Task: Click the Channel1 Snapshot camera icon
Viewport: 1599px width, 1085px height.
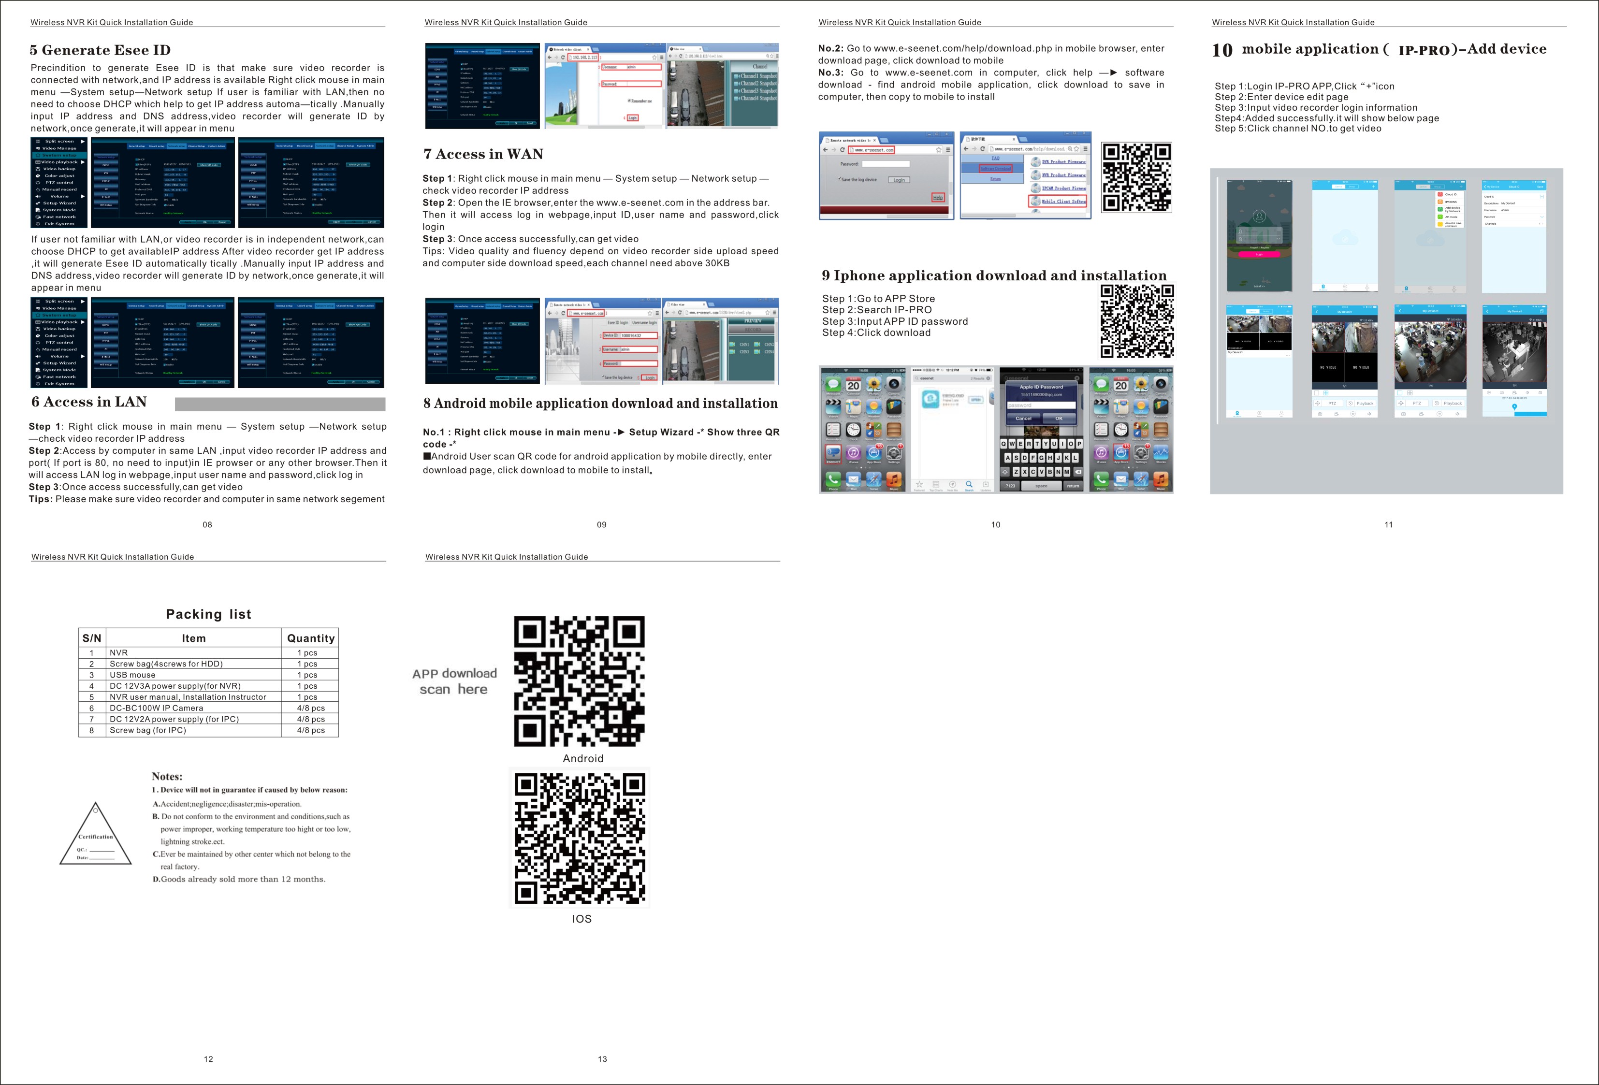Action: [x=736, y=76]
